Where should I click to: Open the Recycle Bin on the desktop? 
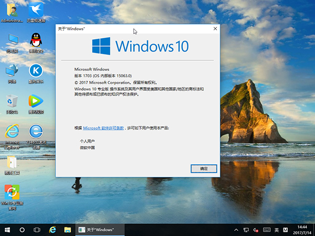coord(12,101)
